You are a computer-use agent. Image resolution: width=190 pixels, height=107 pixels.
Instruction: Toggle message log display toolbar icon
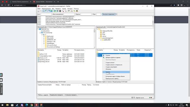[x=43, y=11]
